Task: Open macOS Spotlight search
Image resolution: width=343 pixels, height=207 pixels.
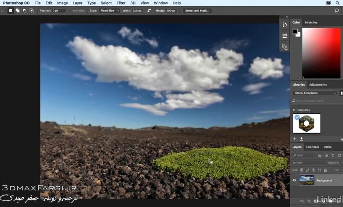Action: (338, 3)
